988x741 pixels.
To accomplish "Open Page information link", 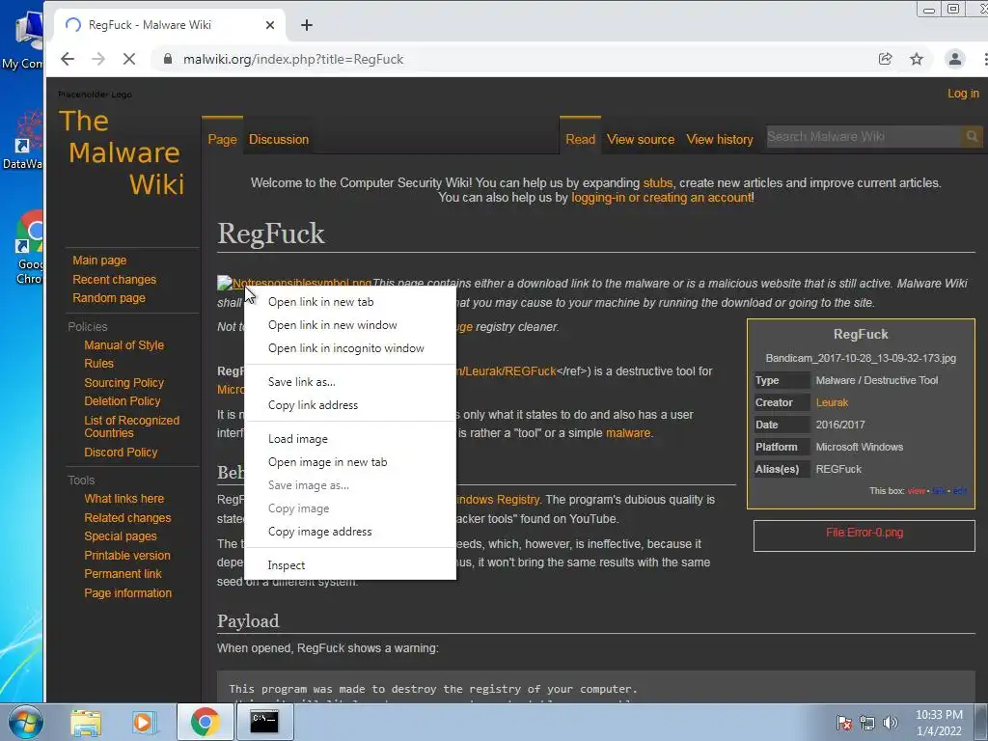I will pyautogui.click(x=128, y=593).
